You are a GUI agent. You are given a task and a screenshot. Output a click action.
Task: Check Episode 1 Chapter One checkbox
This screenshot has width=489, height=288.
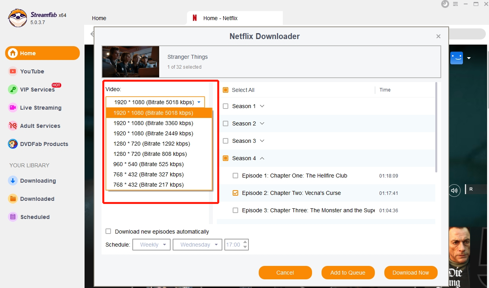[x=235, y=176]
